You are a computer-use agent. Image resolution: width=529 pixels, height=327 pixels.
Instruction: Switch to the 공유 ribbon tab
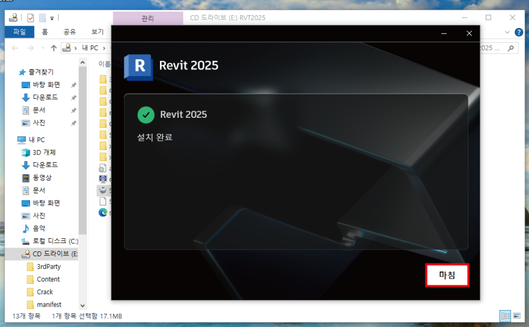(70, 32)
